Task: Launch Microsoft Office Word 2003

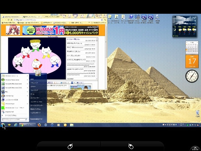Action: [x=15, y=88]
